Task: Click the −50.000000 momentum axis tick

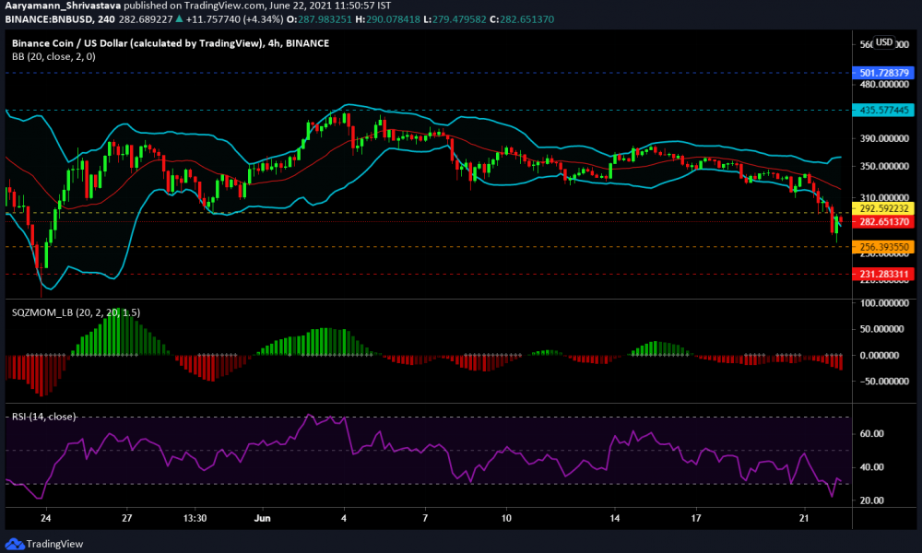Action: pyautogui.click(x=882, y=382)
